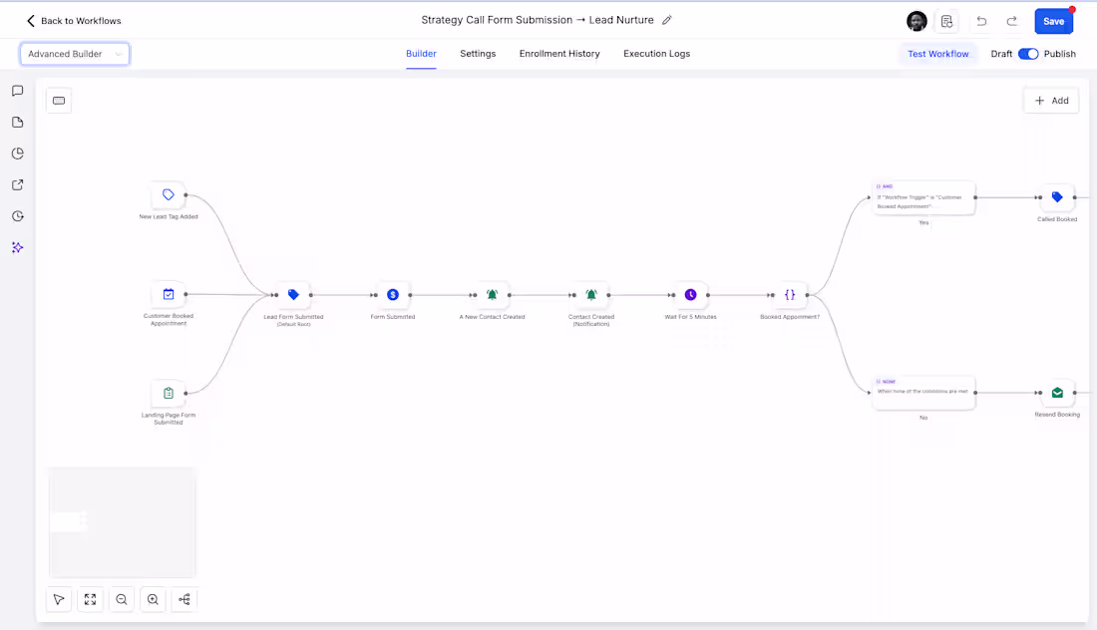1097x630 pixels.
Task: Zoom in on the workflow canvas
Action: [x=153, y=599]
